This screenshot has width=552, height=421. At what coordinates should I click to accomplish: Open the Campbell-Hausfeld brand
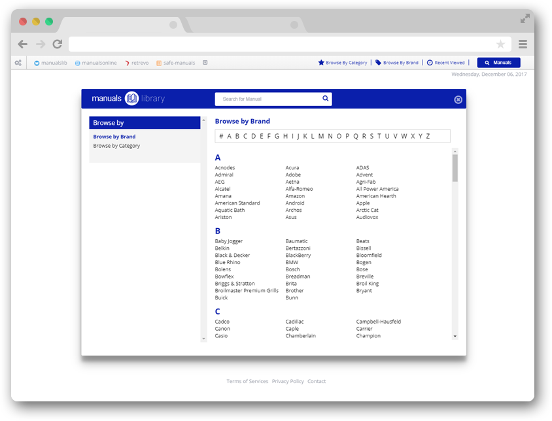379,322
